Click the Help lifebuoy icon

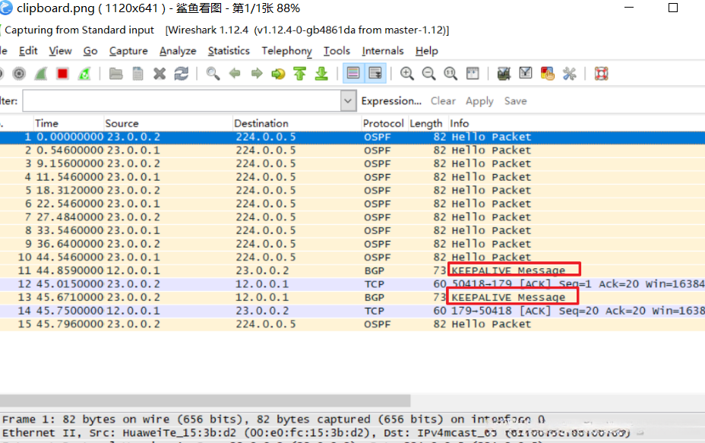[601, 74]
